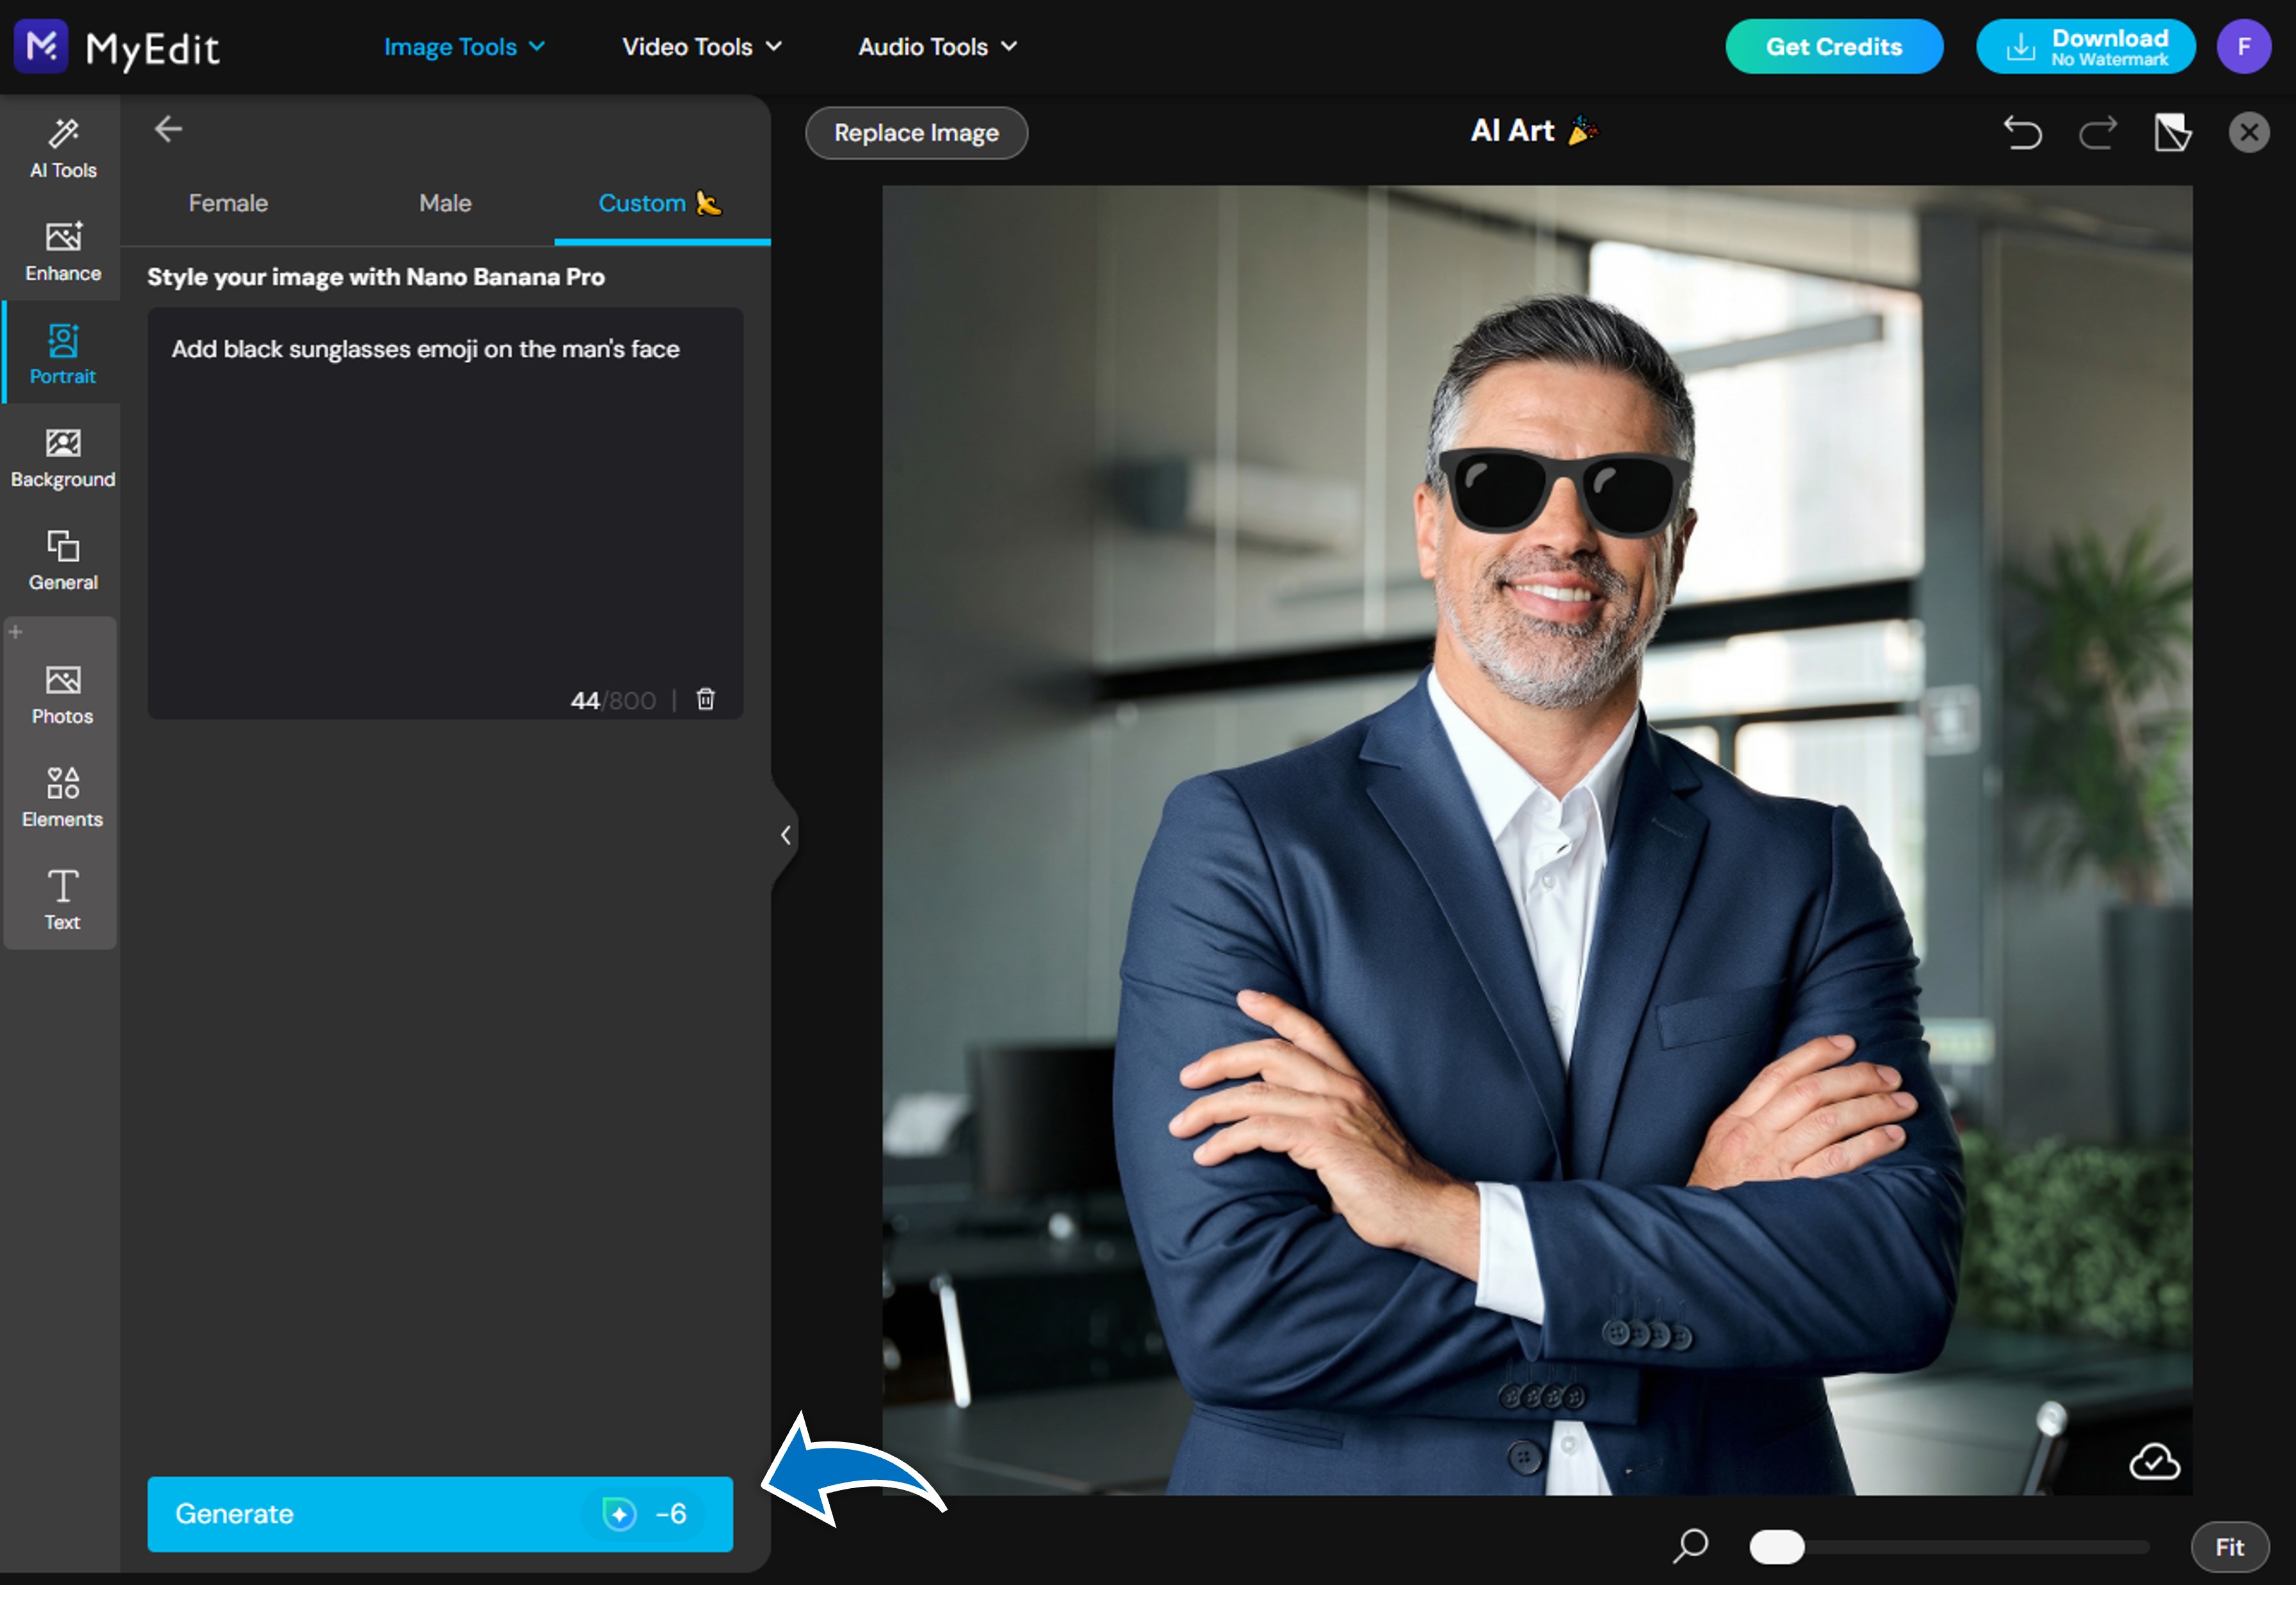Switch to the Female tab
Viewport: 2296px width, 1622px height.
coord(228,203)
